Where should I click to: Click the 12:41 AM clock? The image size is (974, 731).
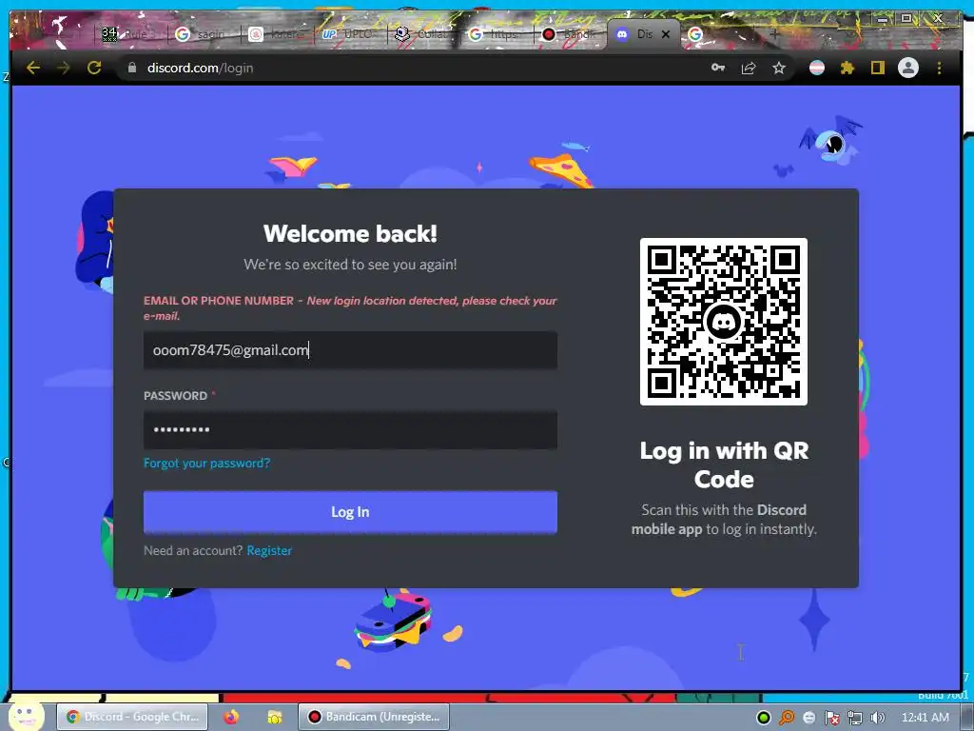[925, 718]
